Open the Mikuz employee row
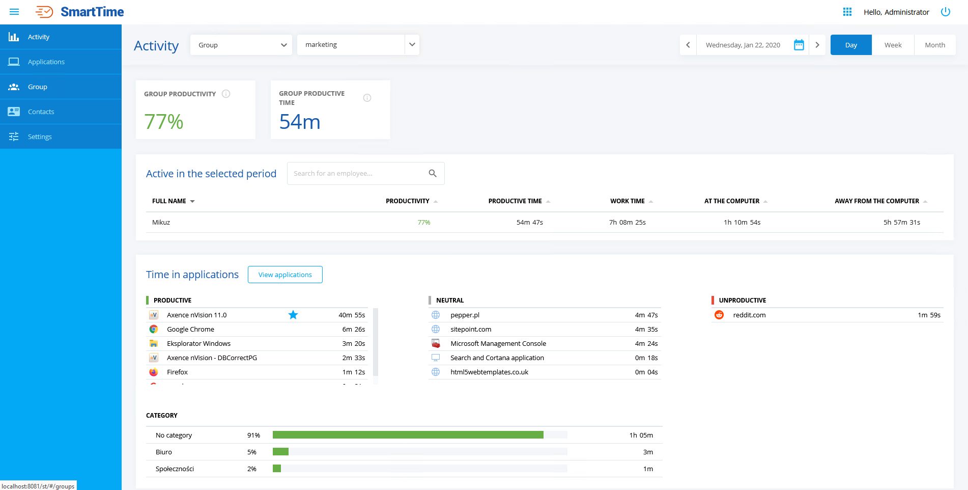Viewport: 968px width, 490px height. tap(161, 223)
